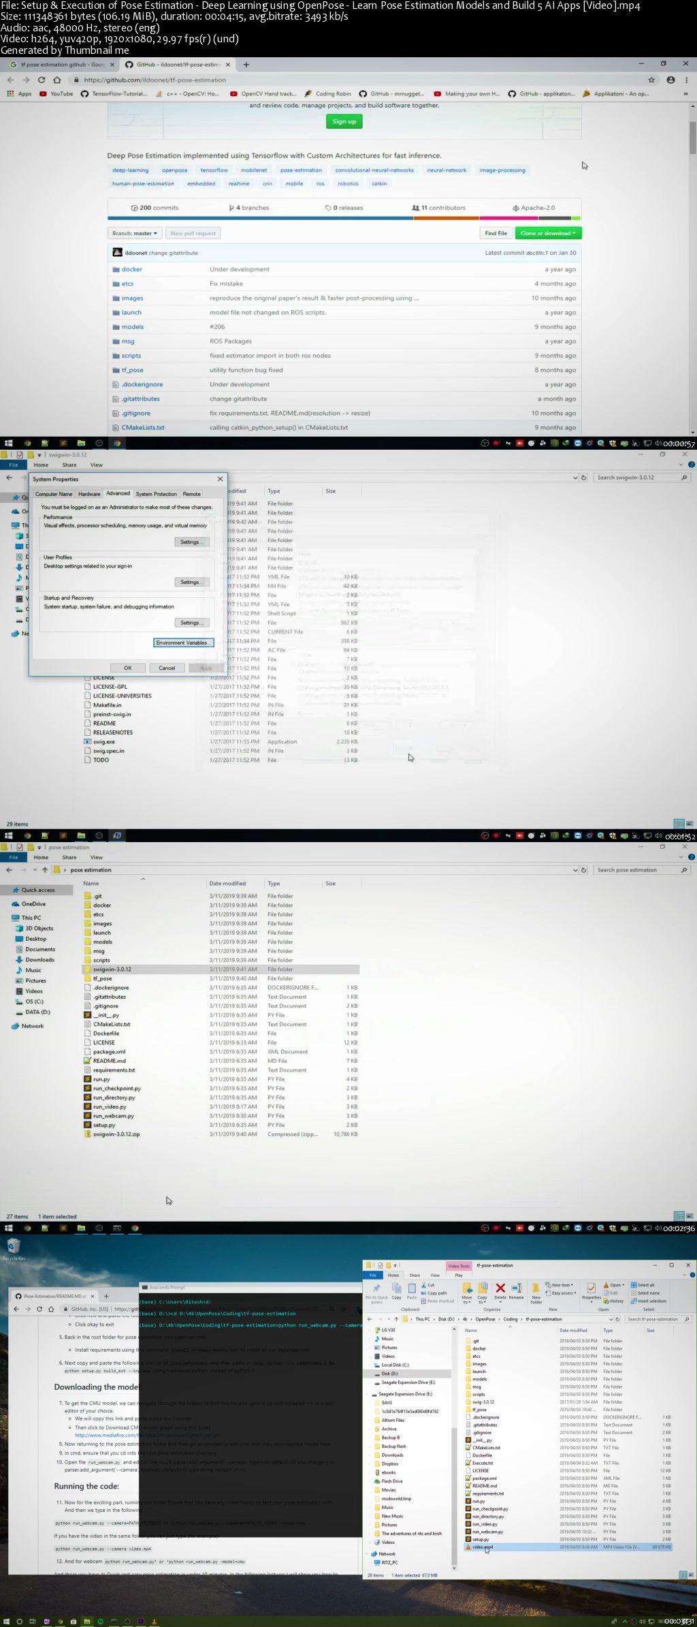Viewport: 697px width, 1627px height.
Task: Click the green Sign up button
Action: [x=344, y=121]
